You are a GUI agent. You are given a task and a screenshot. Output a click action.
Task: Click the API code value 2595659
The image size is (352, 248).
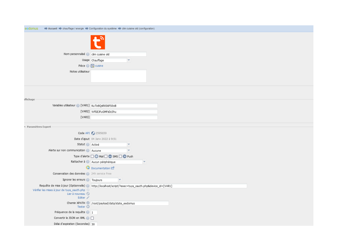coord(101,133)
